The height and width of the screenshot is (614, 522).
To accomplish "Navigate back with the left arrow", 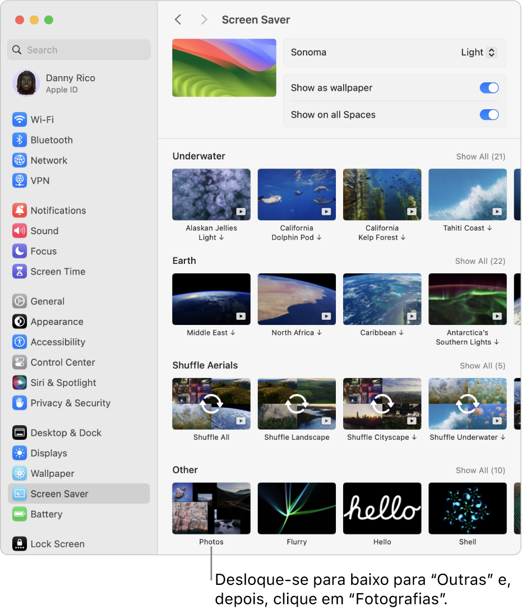I will [x=178, y=19].
